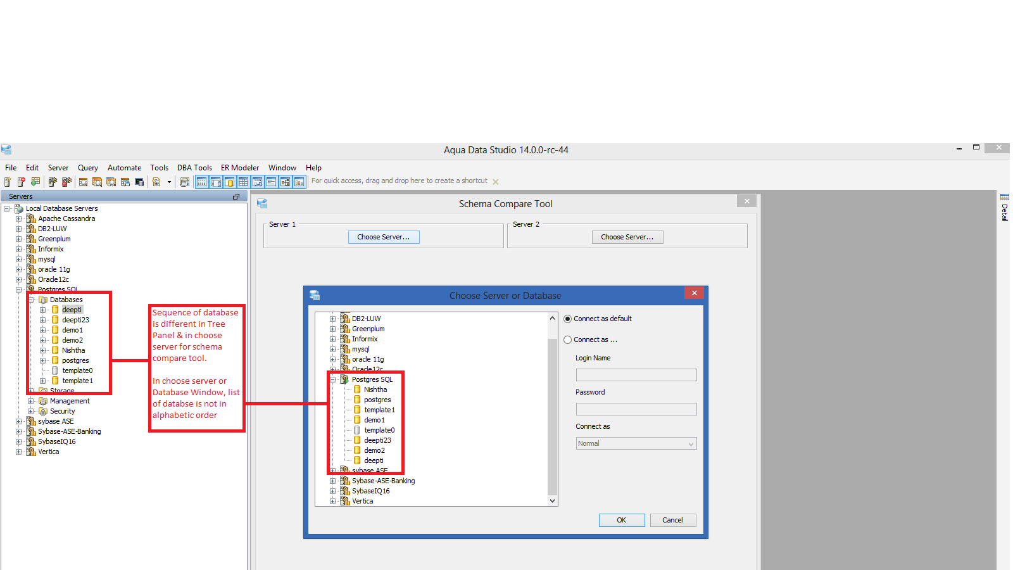Screen dimensions: 1013x570
Task: Expand Apache Cassandra in Servers panel
Action: 19,218
